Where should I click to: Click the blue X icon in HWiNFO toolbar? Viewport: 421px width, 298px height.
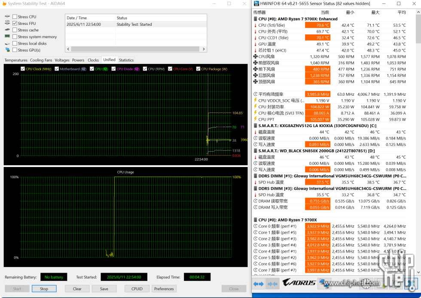(411, 284)
